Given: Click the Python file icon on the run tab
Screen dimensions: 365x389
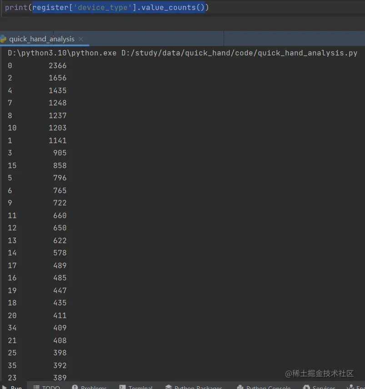Looking at the screenshot, I should [3, 39].
